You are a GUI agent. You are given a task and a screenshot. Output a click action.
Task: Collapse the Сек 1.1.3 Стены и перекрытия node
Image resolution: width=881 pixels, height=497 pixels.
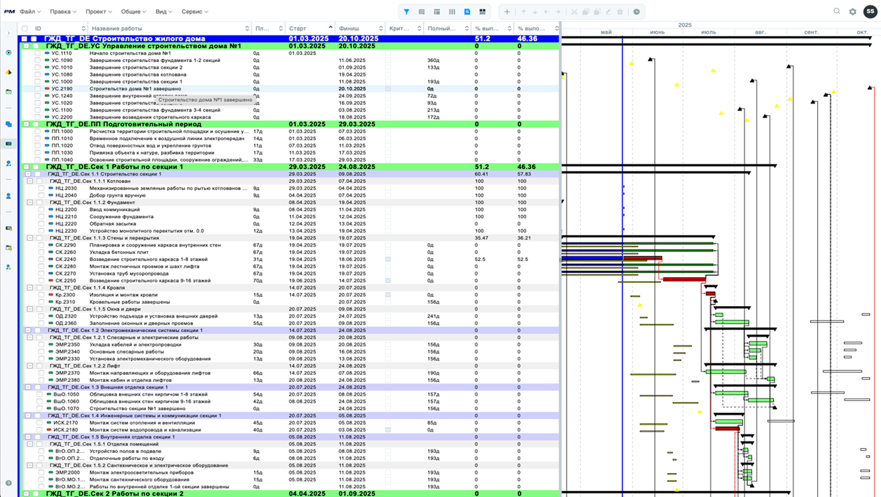click(30, 238)
